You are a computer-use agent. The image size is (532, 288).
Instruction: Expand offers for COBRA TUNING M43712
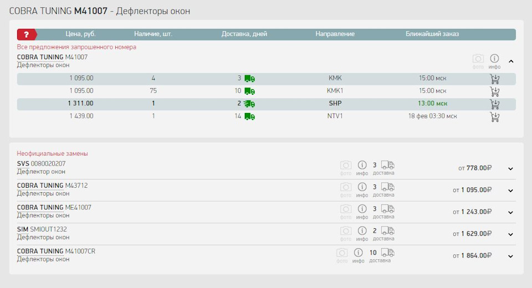[510, 191]
